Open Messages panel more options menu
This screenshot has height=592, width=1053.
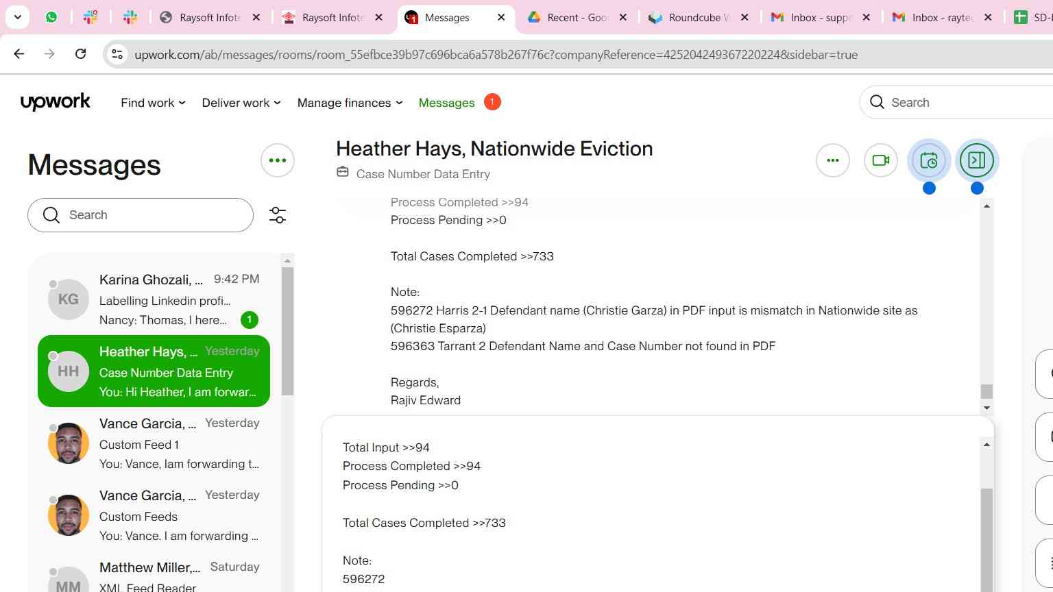coord(278,160)
